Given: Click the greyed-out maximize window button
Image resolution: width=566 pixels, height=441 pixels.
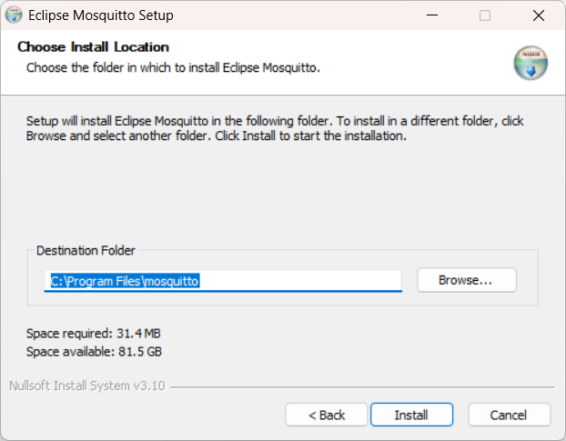Looking at the screenshot, I should point(485,15).
